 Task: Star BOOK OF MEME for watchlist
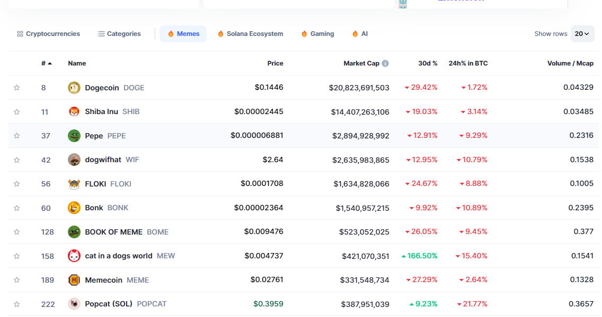[17, 231]
